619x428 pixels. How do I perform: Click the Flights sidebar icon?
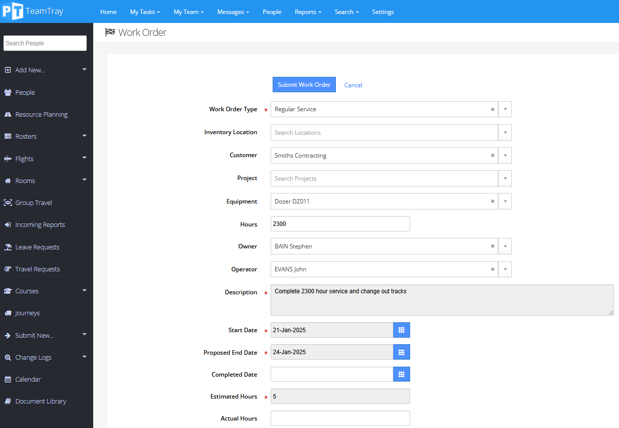(x=7, y=159)
